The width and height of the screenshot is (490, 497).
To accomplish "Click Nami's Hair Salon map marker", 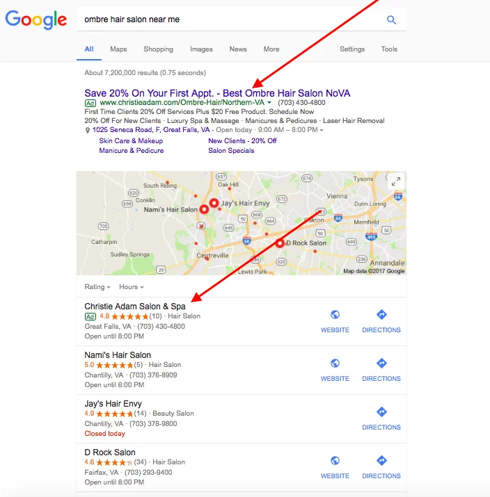I will pyautogui.click(x=204, y=209).
